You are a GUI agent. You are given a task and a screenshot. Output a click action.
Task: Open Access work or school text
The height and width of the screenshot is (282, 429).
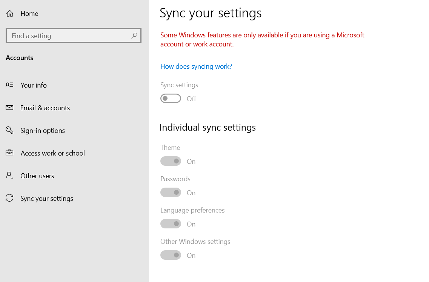point(52,153)
